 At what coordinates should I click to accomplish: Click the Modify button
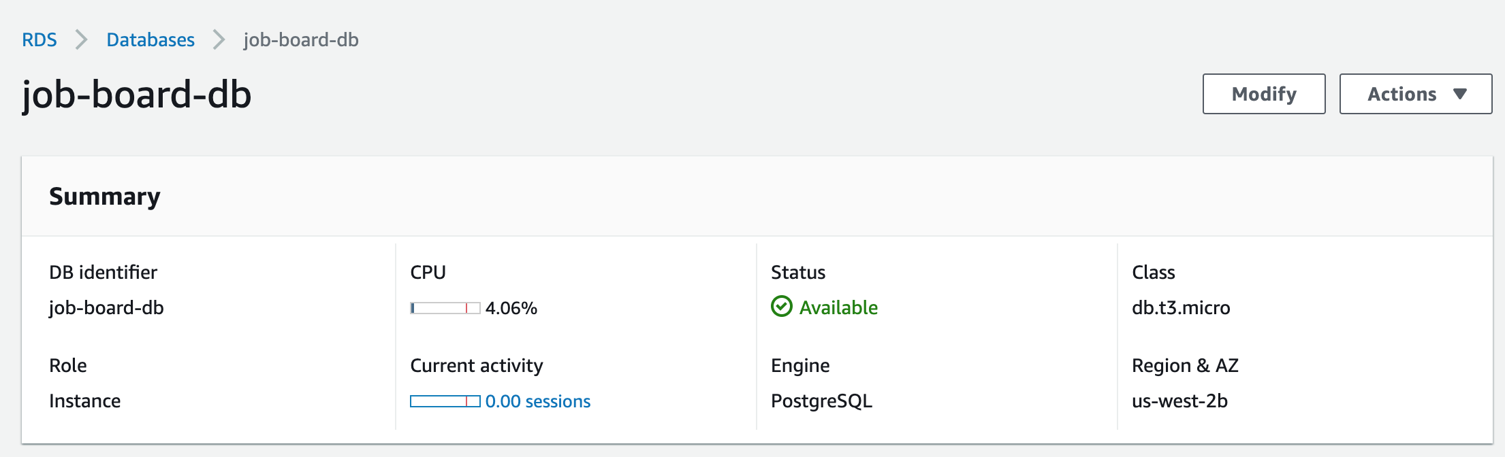(1264, 94)
